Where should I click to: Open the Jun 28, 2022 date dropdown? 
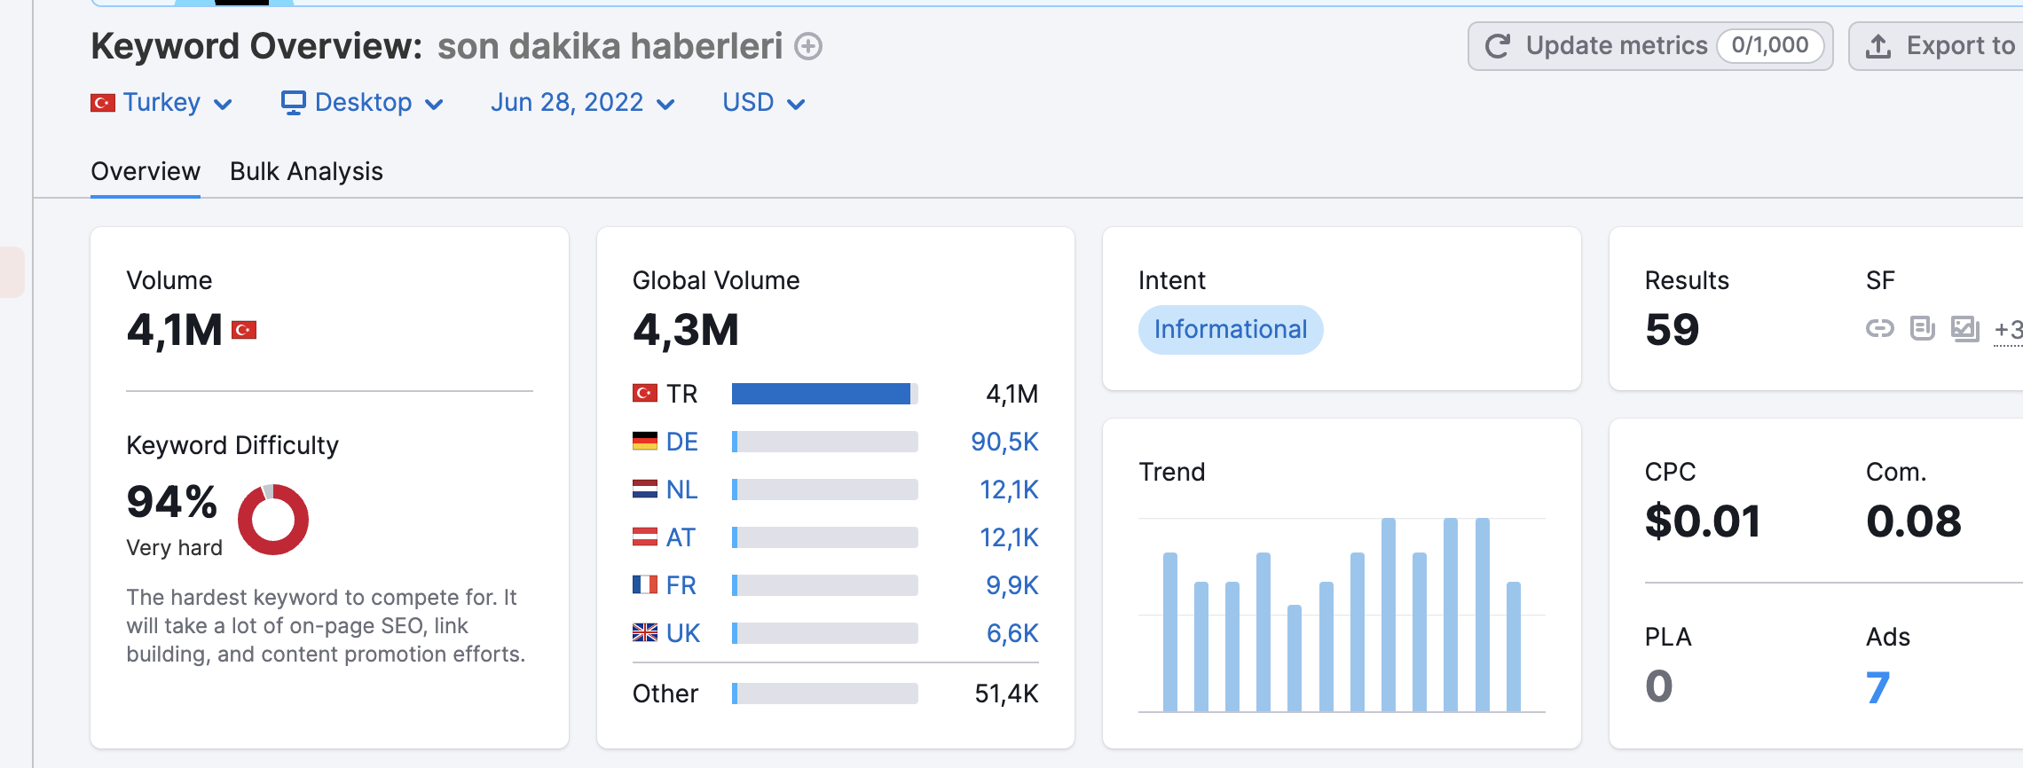tap(582, 103)
